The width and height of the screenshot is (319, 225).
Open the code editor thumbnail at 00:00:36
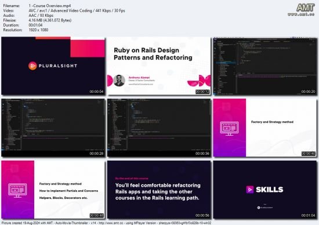(x=159, y=128)
